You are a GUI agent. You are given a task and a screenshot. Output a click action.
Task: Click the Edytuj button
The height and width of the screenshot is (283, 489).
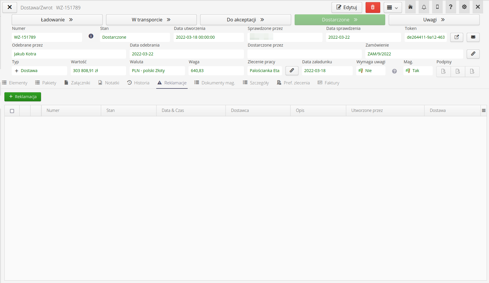click(x=347, y=7)
